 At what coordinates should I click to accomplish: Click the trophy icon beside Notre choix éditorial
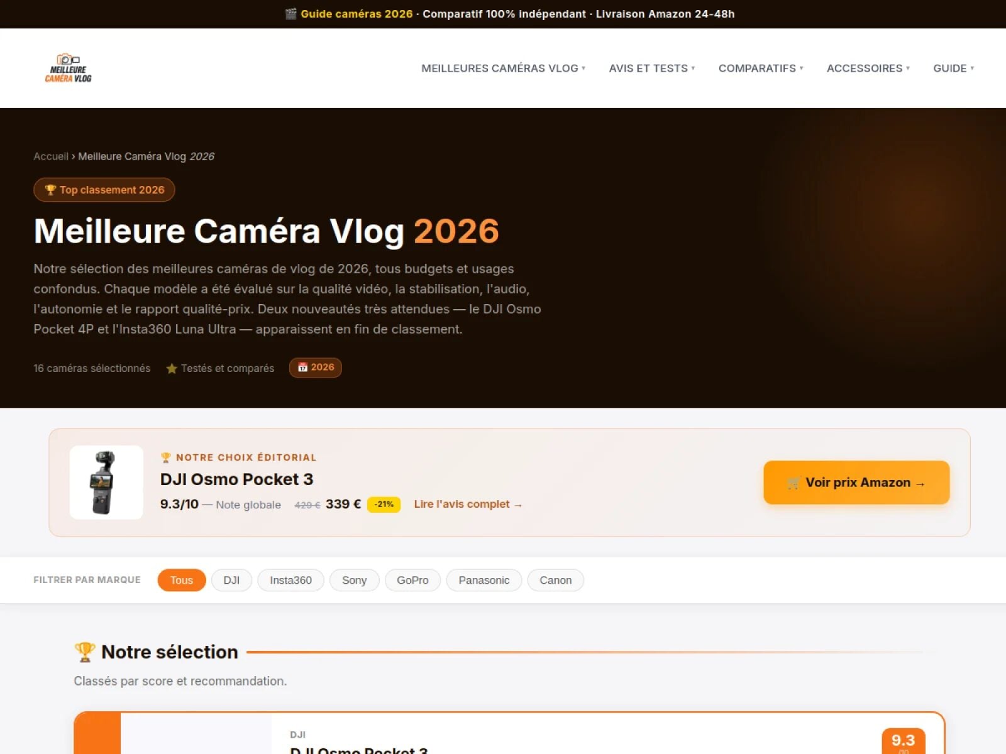[166, 457]
